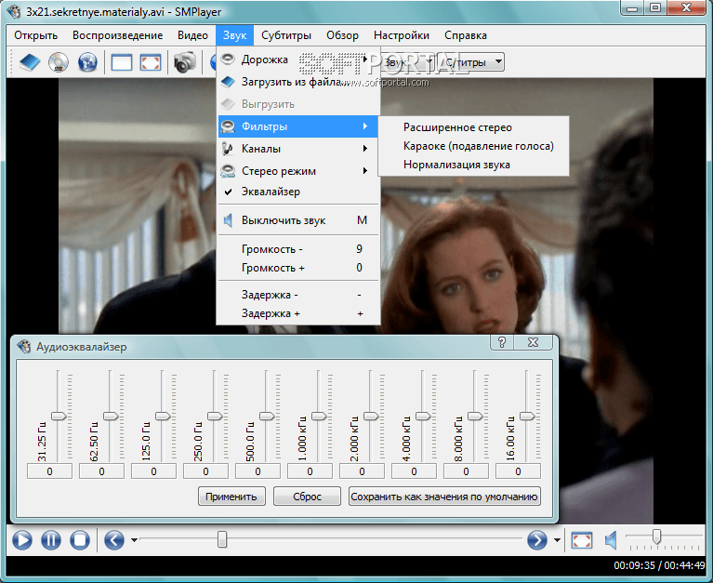The height and width of the screenshot is (583, 713).
Task: Click the 31.25 Гц value field
Action: [49, 471]
